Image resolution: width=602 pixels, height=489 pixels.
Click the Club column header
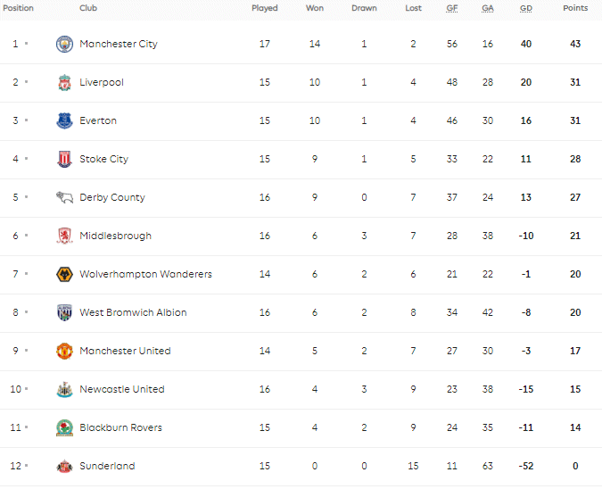pyautogui.click(x=88, y=8)
